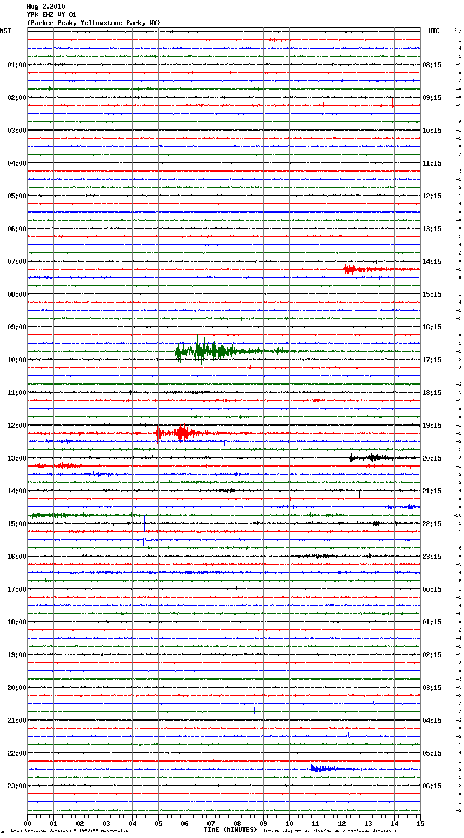Select the 05:00 MST time label

coord(17,196)
